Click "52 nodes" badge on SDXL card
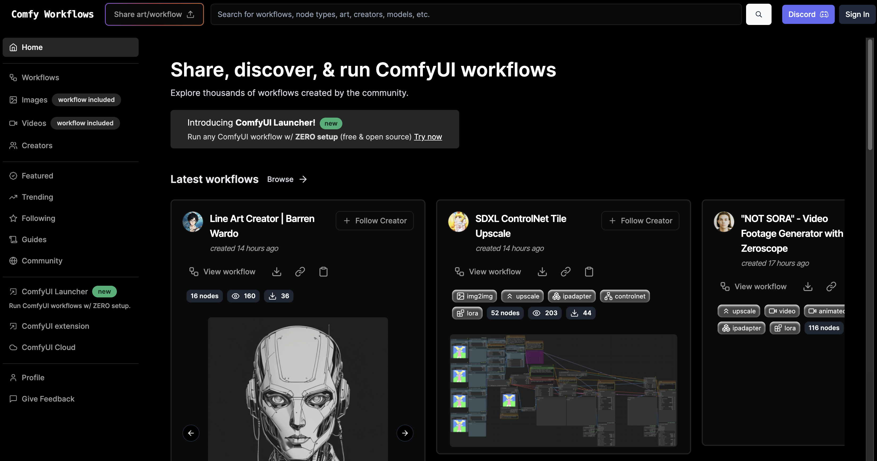 (505, 313)
